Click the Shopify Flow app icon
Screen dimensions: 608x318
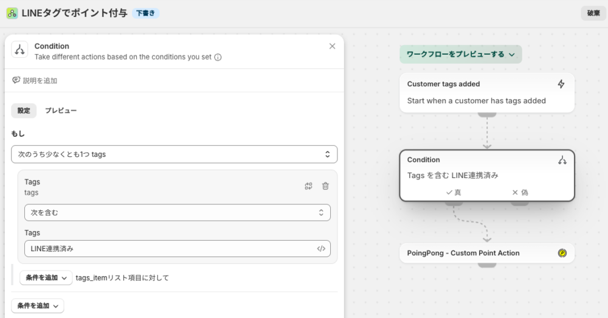(x=12, y=13)
